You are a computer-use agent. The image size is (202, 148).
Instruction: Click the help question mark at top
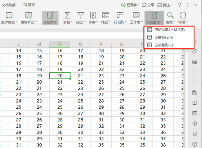180,5
